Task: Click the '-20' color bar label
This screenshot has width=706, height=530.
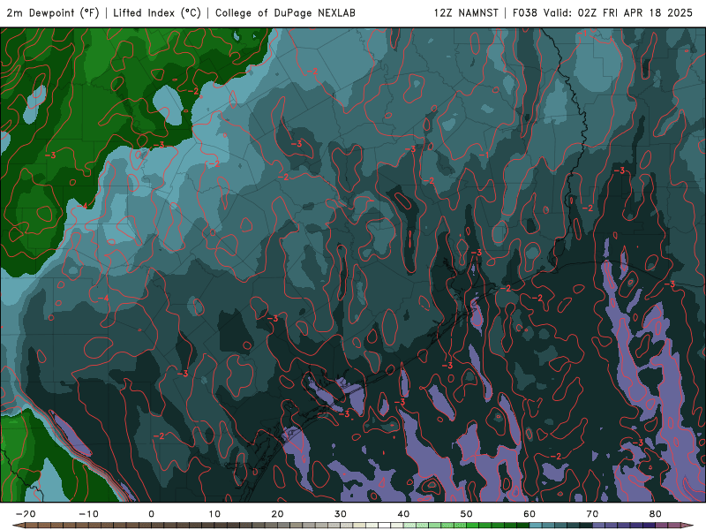Action: pos(26,514)
